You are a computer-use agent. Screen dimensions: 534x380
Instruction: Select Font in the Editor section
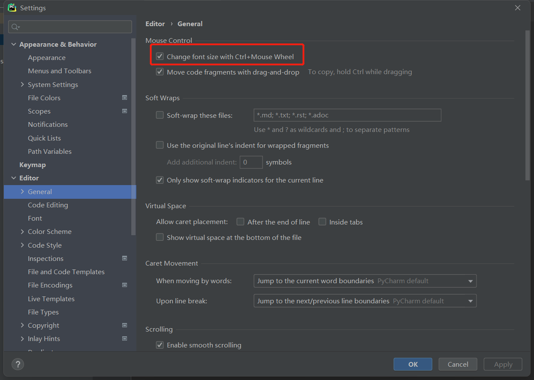coord(35,218)
